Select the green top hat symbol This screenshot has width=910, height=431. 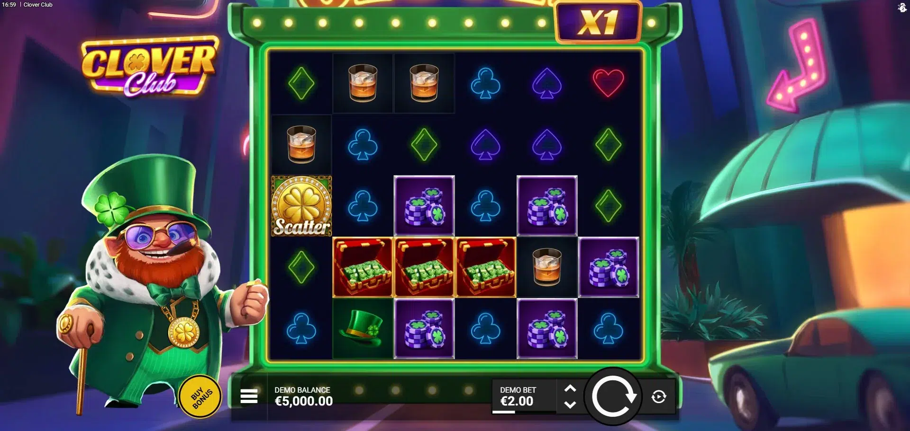pyautogui.click(x=363, y=328)
